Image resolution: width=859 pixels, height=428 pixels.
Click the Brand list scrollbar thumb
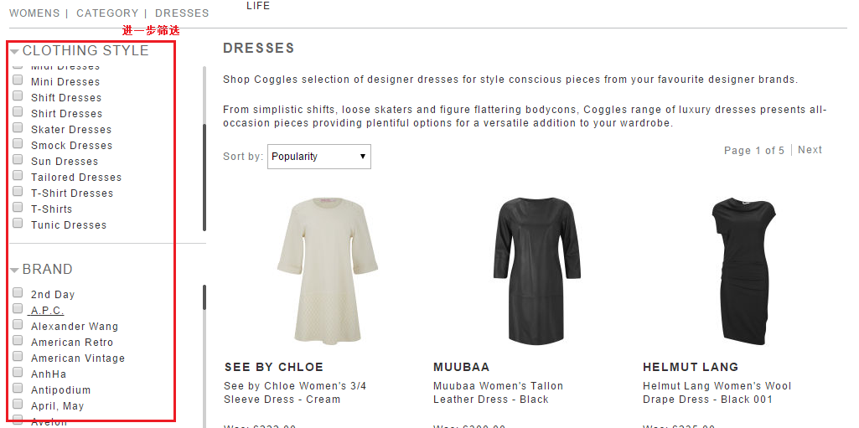tap(204, 297)
